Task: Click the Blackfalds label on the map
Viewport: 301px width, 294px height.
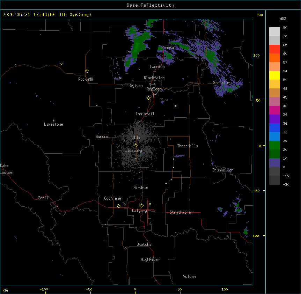Action: point(154,78)
